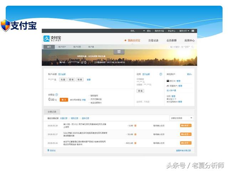Click the 充值 button under account balance
This screenshot has height=171, width=228.
coord(63,79)
